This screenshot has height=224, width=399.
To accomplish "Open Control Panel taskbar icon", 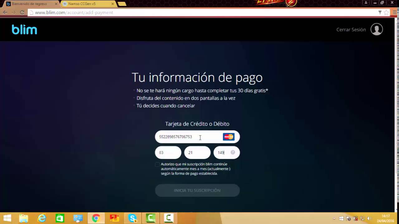I will click(x=78, y=218).
